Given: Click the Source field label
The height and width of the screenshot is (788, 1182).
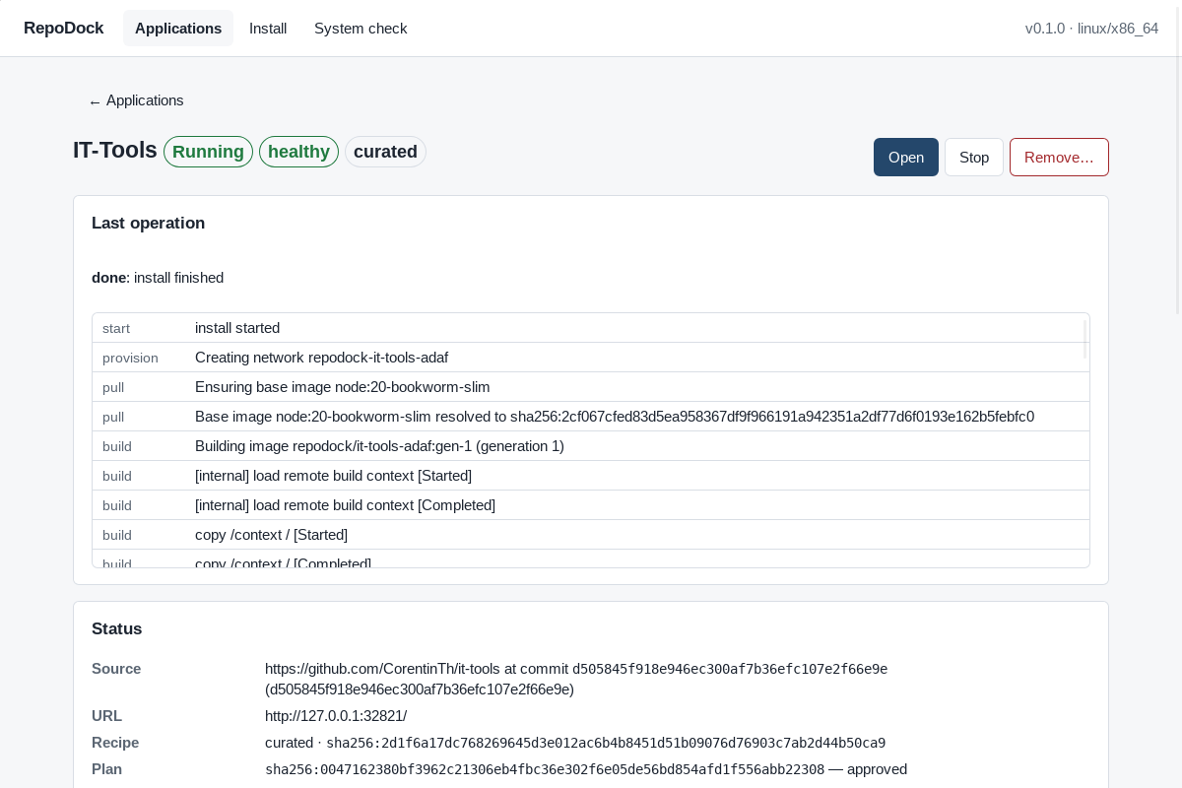Looking at the screenshot, I should point(116,669).
